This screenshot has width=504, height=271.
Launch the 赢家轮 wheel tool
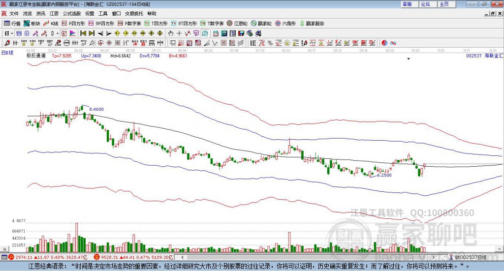click(x=261, y=24)
